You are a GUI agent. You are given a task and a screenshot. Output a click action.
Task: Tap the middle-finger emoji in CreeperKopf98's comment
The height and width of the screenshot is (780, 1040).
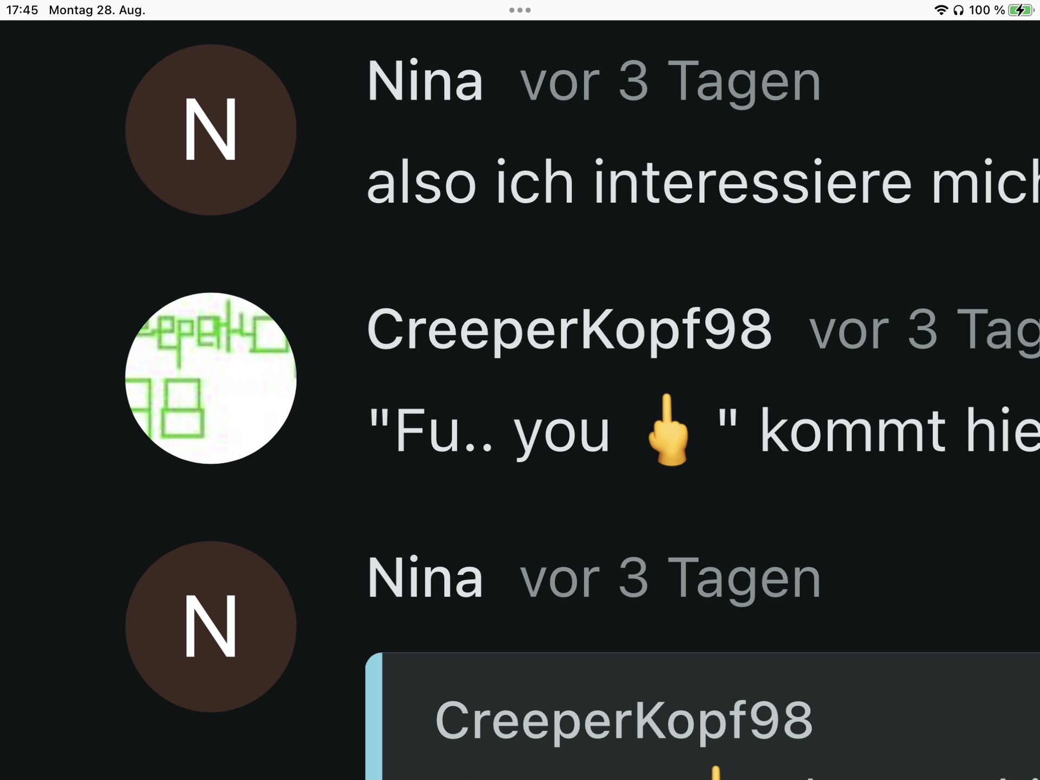(669, 430)
